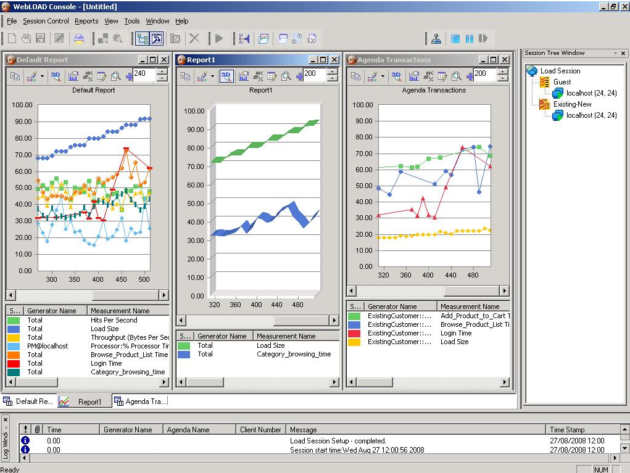Screen dimensions: 630x473
Task: Select the Existing-New agenda in session tree
Action: click(x=572, y=104)
